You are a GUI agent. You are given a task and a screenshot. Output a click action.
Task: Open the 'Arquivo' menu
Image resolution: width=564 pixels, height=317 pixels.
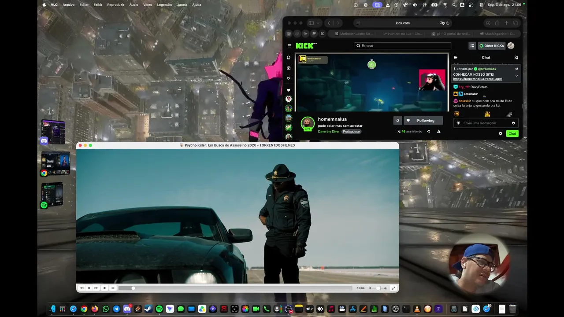[x=69, y=5]
